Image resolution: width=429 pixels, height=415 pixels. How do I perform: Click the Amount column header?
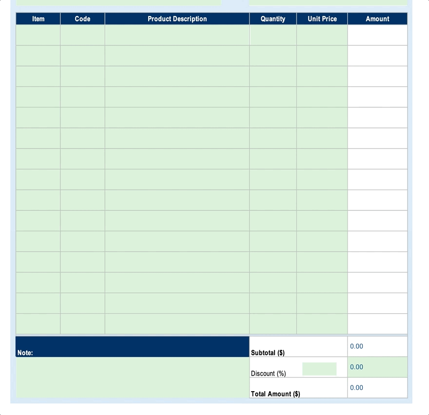coord(377,19)
